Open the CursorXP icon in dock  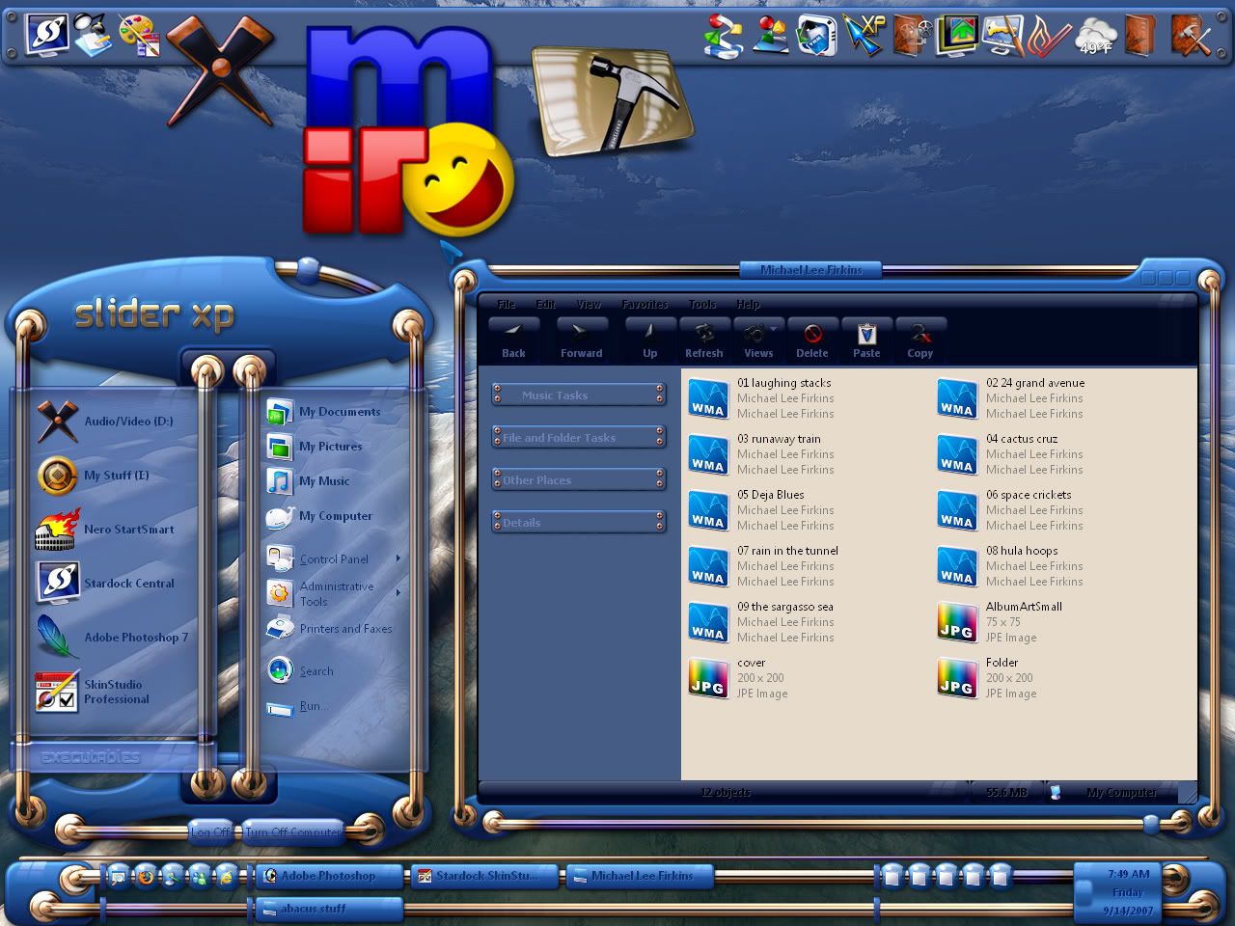[863, 35]
